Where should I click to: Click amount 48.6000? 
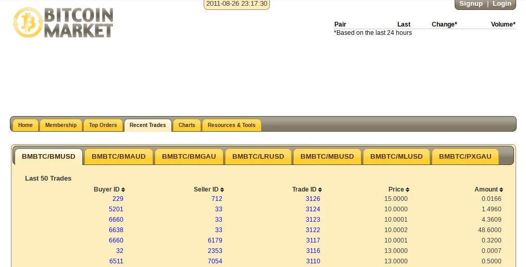coord(490,230)
